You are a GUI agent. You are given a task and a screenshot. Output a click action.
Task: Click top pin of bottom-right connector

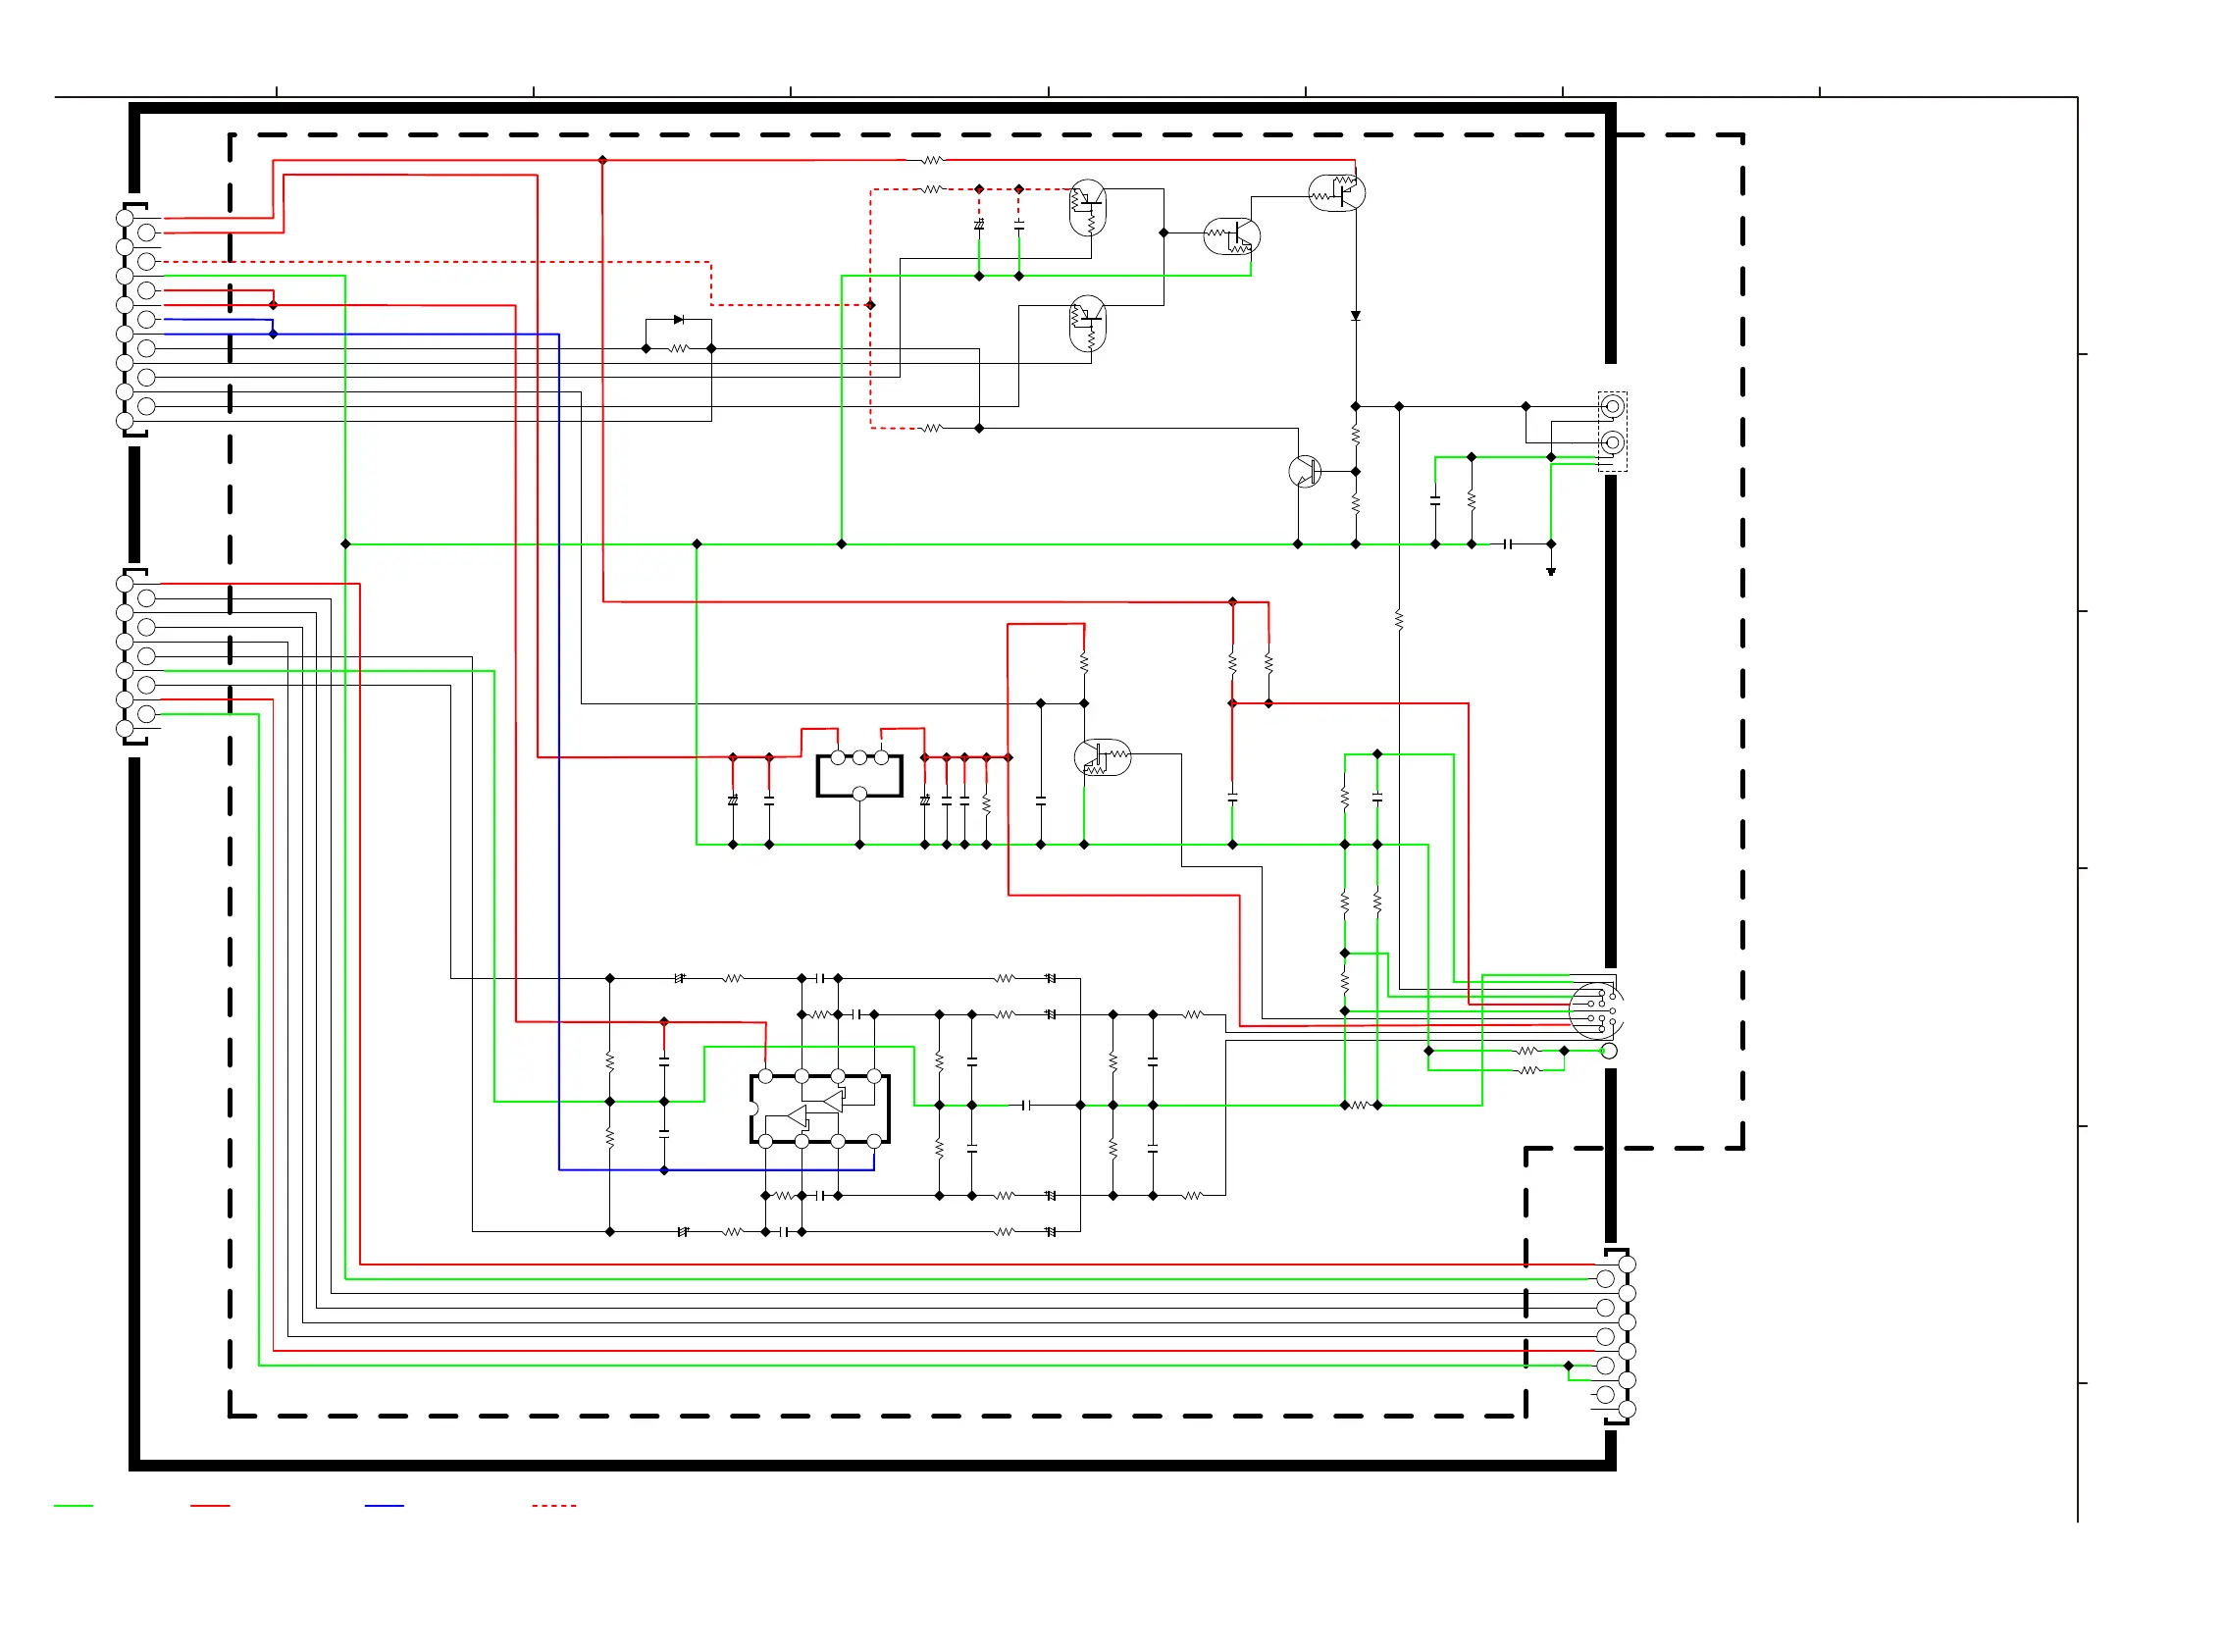[x=1627, y=1265]
